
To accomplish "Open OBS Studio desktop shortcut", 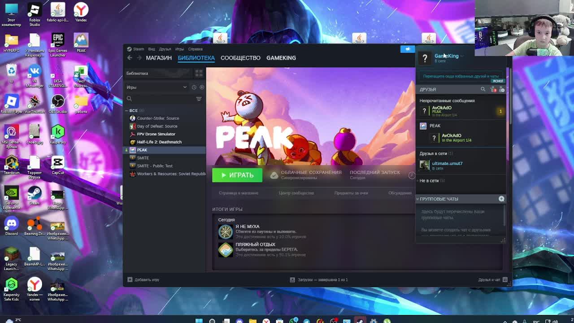I will click(58, 104).
